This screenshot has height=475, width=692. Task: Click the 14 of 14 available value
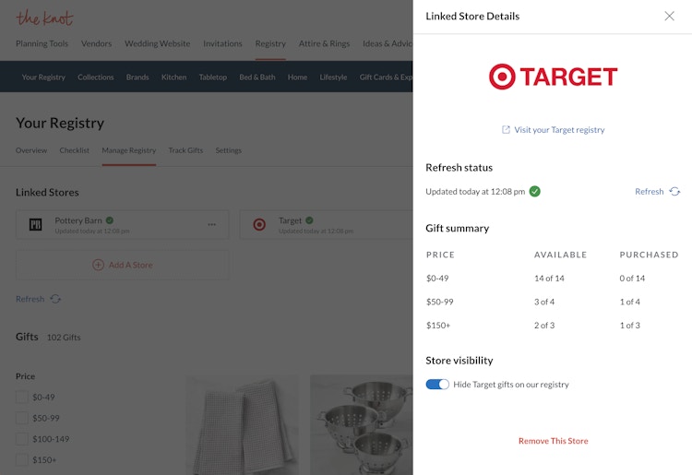549,279
